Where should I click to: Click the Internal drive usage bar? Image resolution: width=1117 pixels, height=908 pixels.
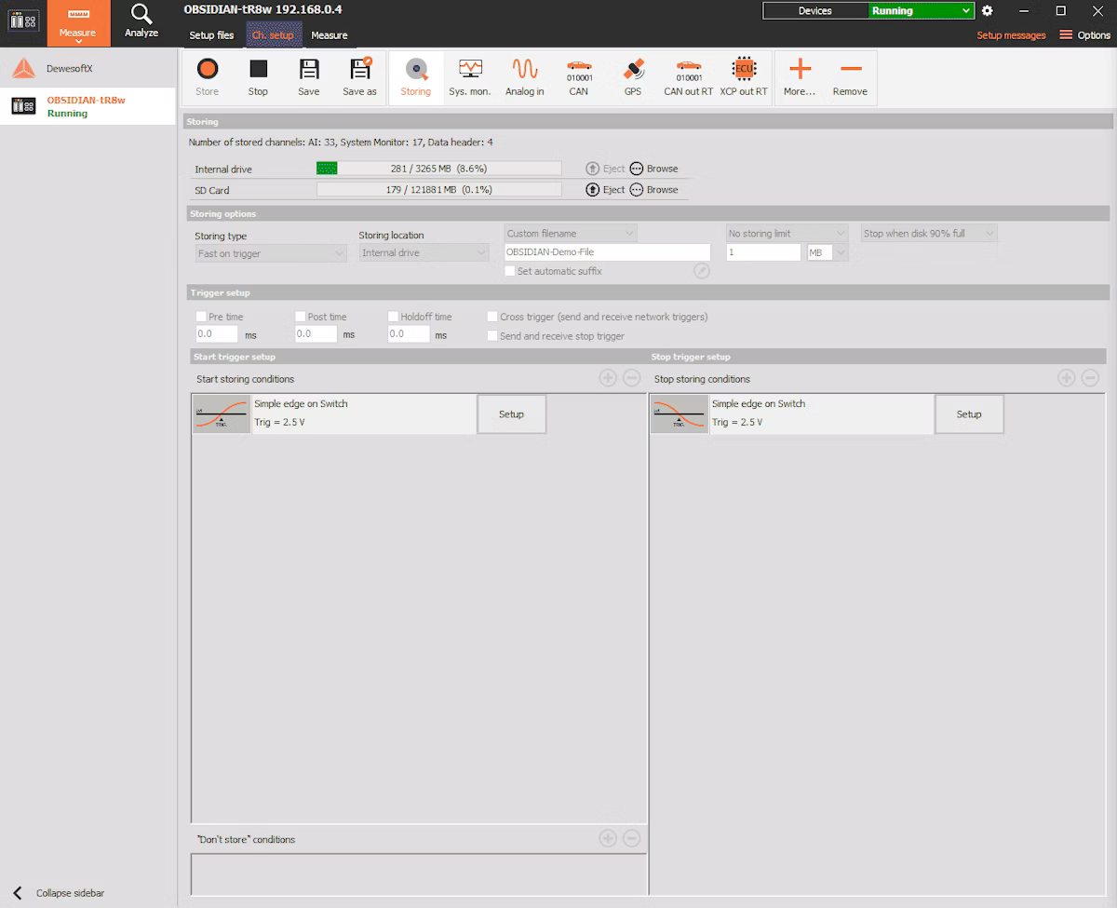439,169
